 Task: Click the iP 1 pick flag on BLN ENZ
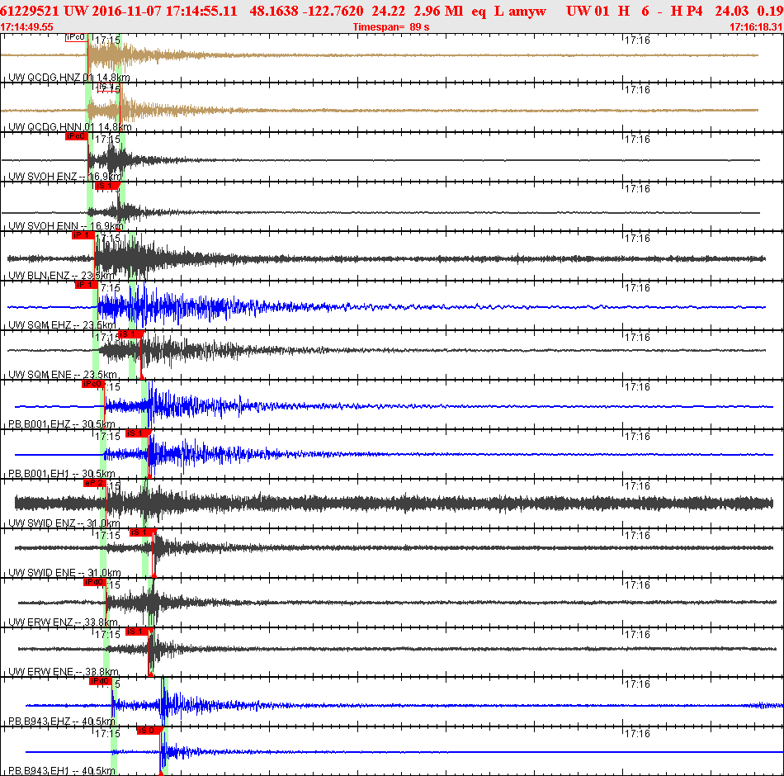[x=83, y=235]
